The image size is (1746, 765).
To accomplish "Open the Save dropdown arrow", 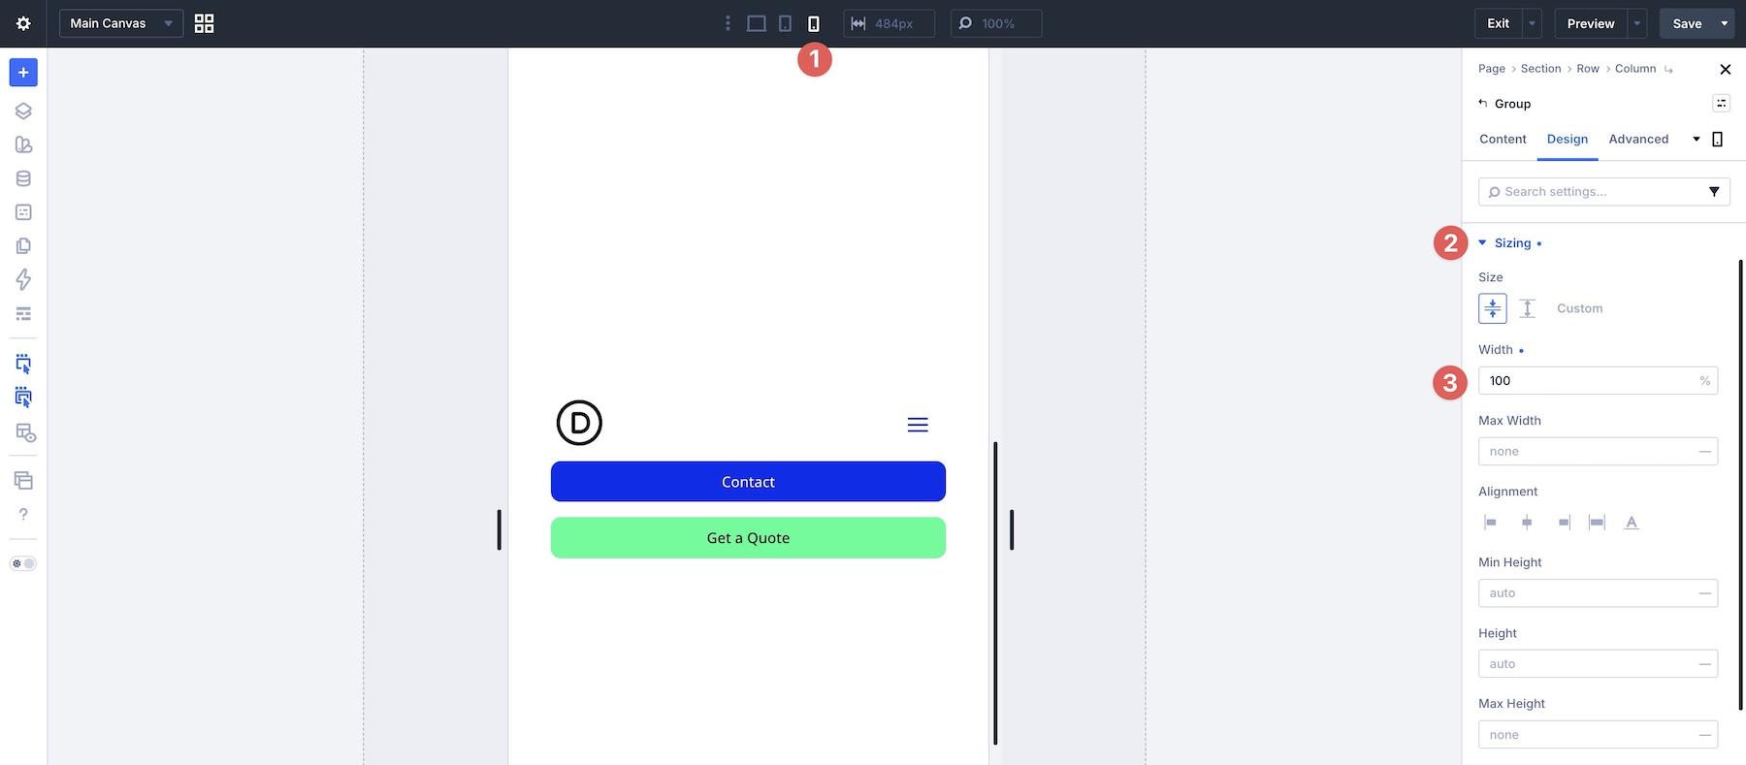I will (x=1725, y=23).
